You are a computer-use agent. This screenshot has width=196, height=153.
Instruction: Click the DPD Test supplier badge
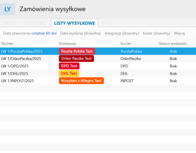pos(69,66)
